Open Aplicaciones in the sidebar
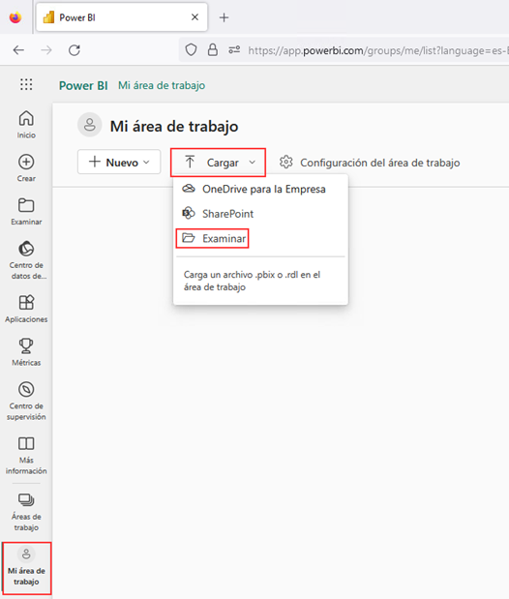This screenshot has height=599, width=509. point(26,309)
